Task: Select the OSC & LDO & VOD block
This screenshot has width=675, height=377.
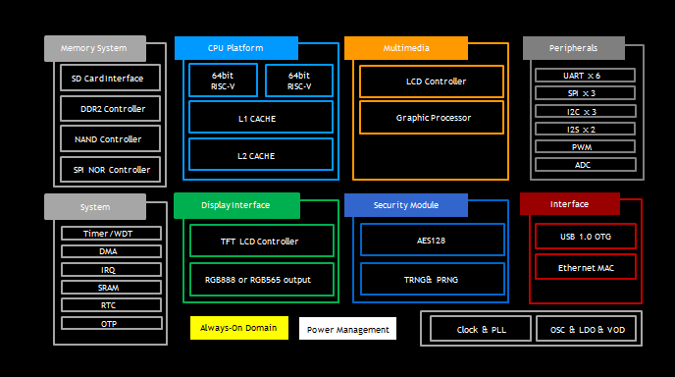Action: click(587, 329)
